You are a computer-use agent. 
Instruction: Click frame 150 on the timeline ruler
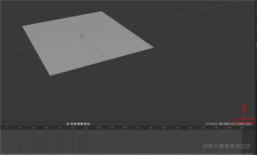[112, 128]
